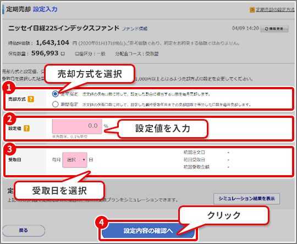Click the question icon before 定期売却の設定方法
297x244 pixels.
pos(252,10)
